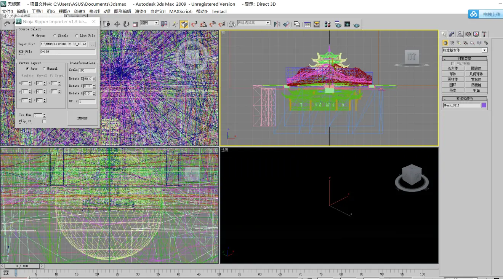Collapse the 对象类型 rollout
The image size is (503, 279).
coord(465,59)
